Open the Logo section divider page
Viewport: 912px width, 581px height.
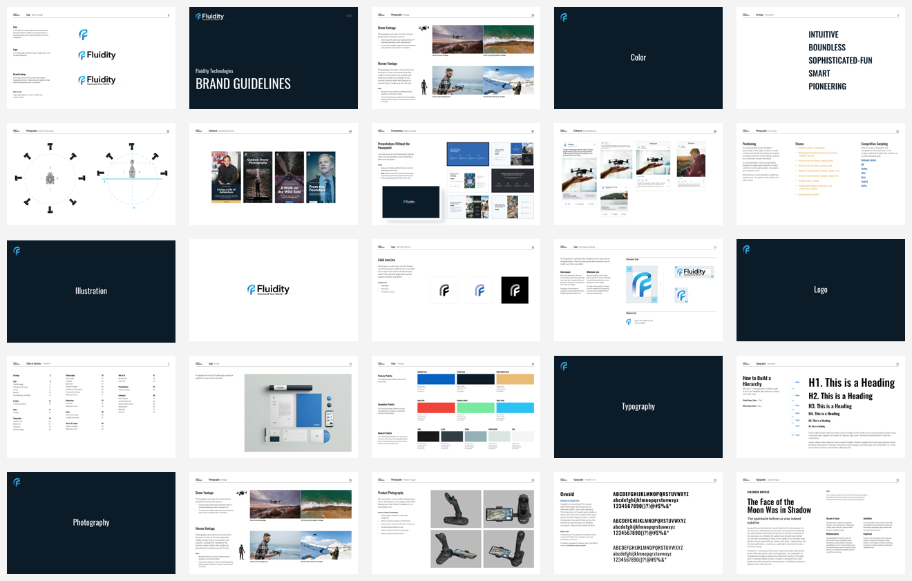pyautogui.click(x=821, y=291)
